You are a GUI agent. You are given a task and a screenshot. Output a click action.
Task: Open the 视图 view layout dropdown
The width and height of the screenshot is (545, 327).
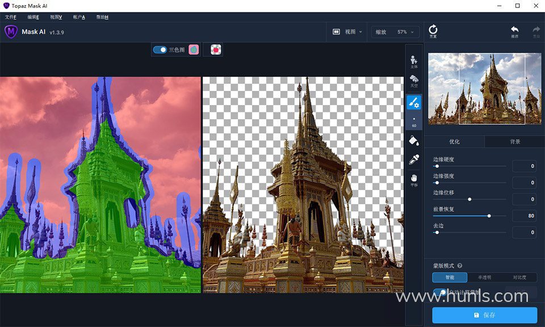point(347,32)
